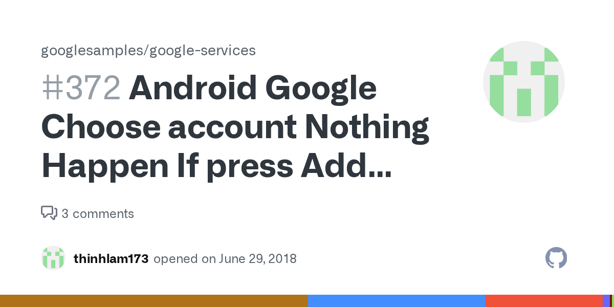Click the brown language bar segment

153,301
